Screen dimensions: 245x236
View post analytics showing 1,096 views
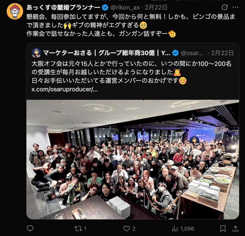183,229
